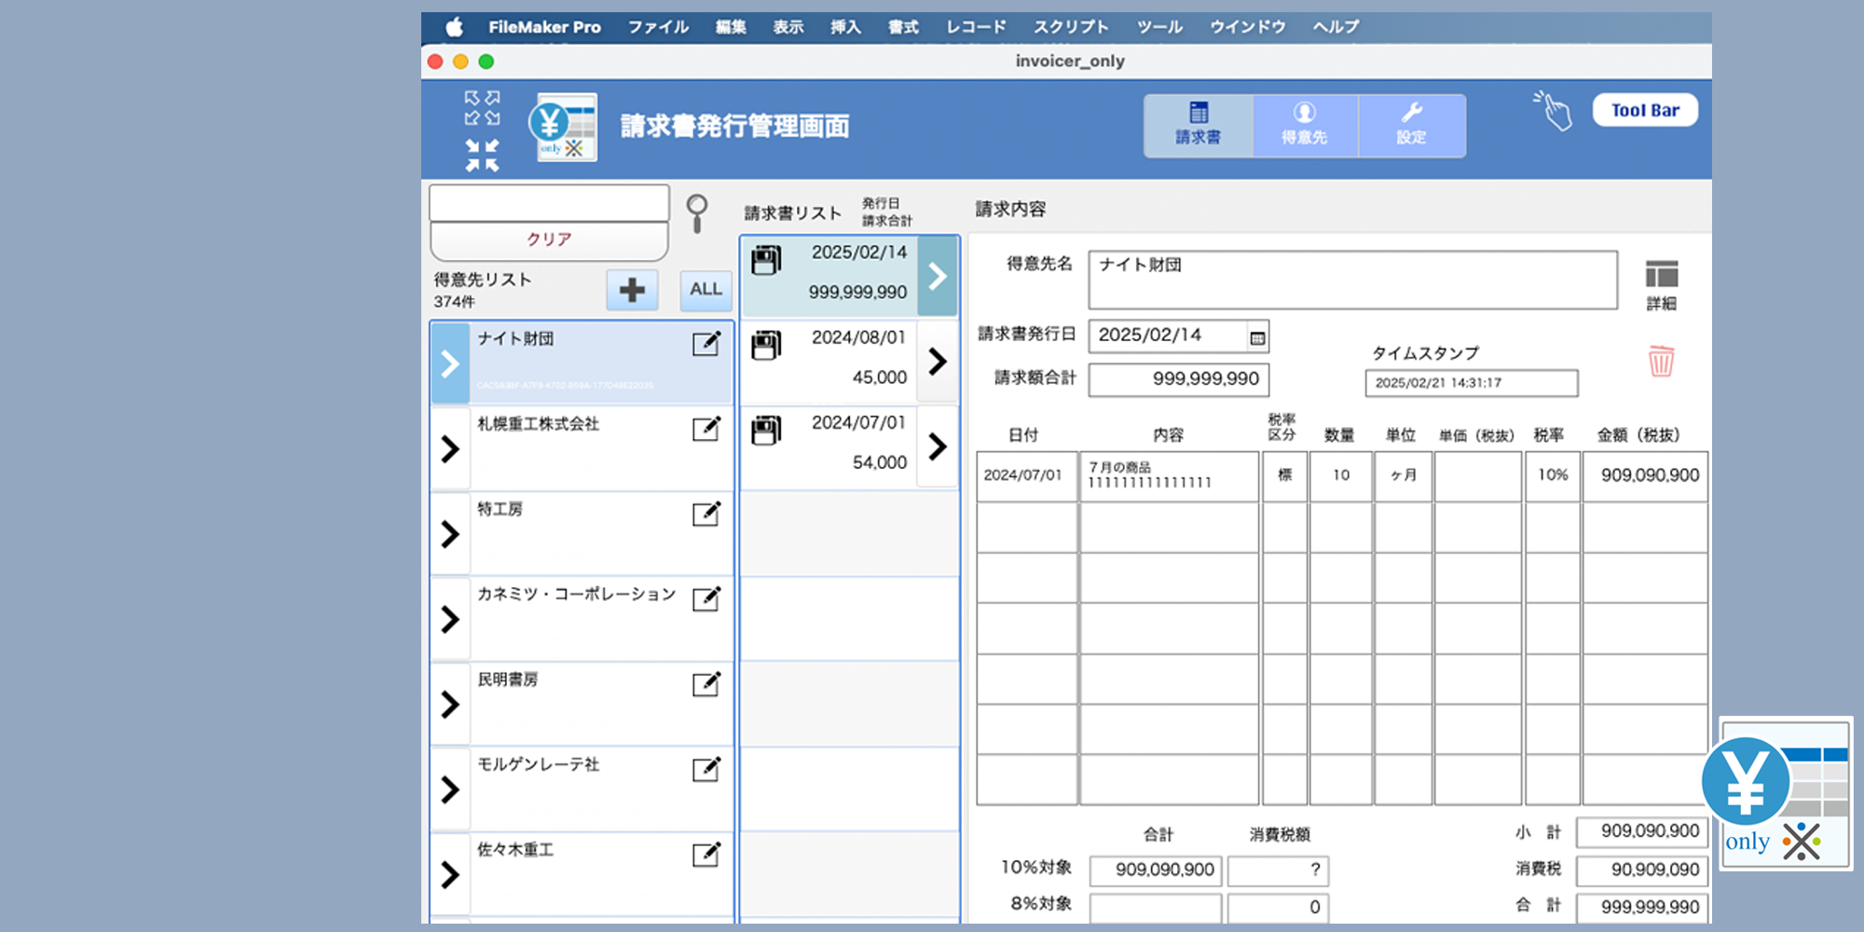
Task: Click the calendar icon beside 請求書発行日
Action: pyautogui.click(x=1257, y=337)
